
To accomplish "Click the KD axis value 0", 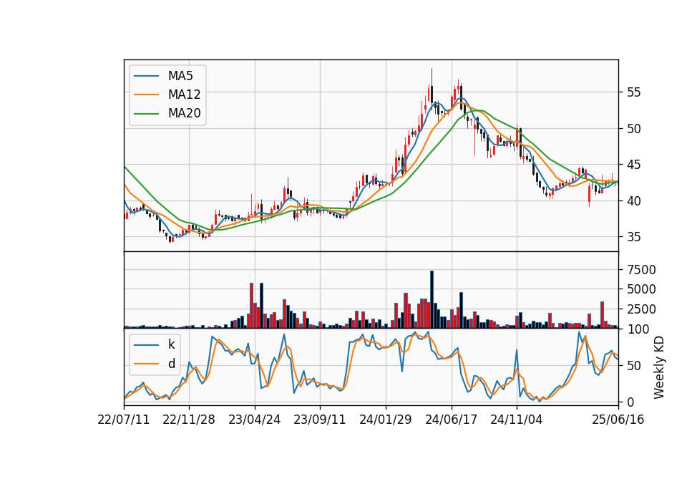I will [630, 402].
